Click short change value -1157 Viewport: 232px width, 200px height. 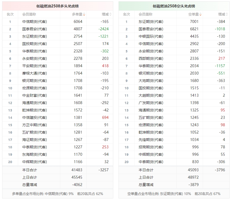point(220,66)
